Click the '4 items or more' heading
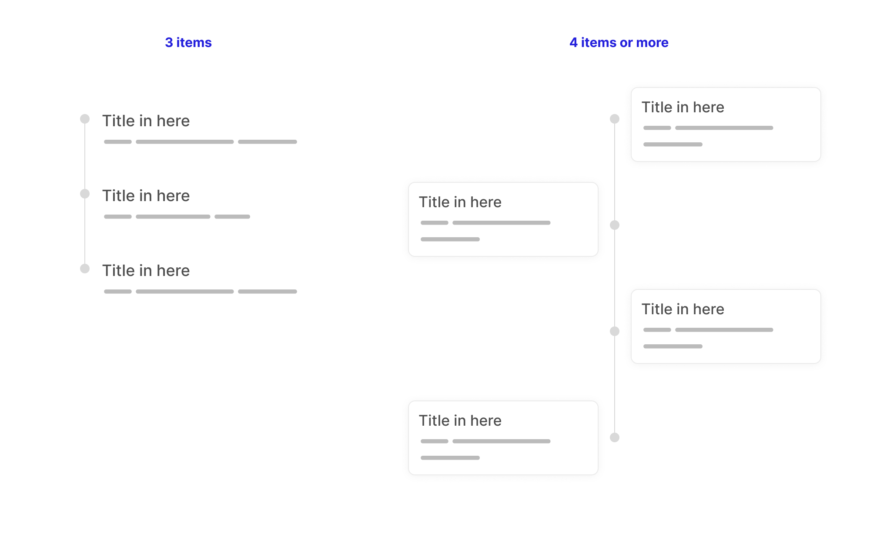The height and width of the screenshot is (538, 870). [619, 43]
